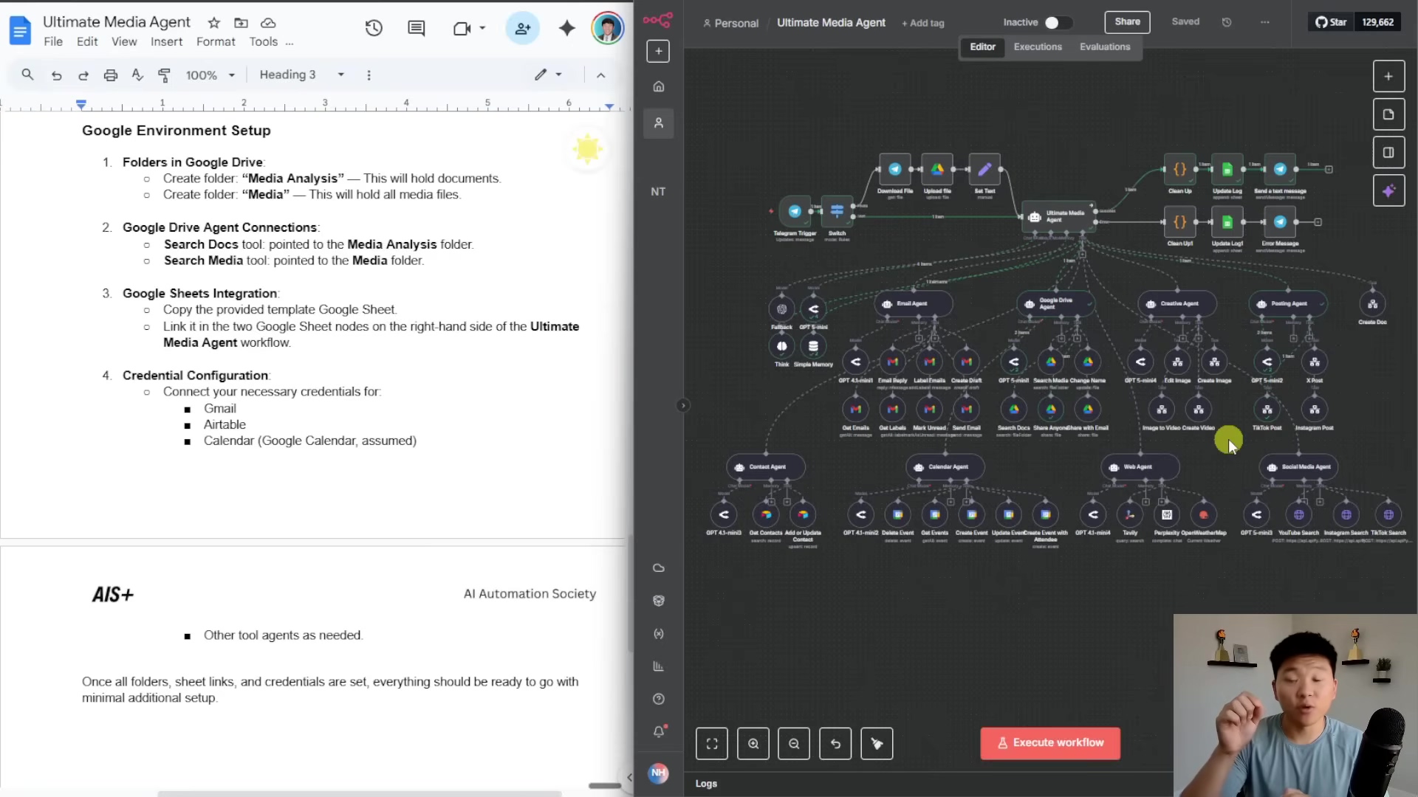Click the Share button in n8n
The image size is (1418, 797).
coord(1127,22)
